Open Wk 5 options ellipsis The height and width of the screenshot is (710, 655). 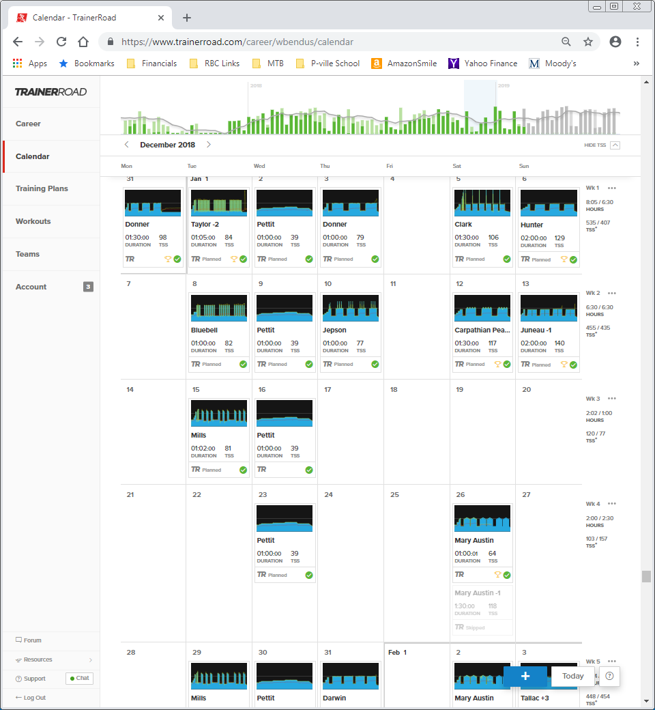tap(612, 661)
